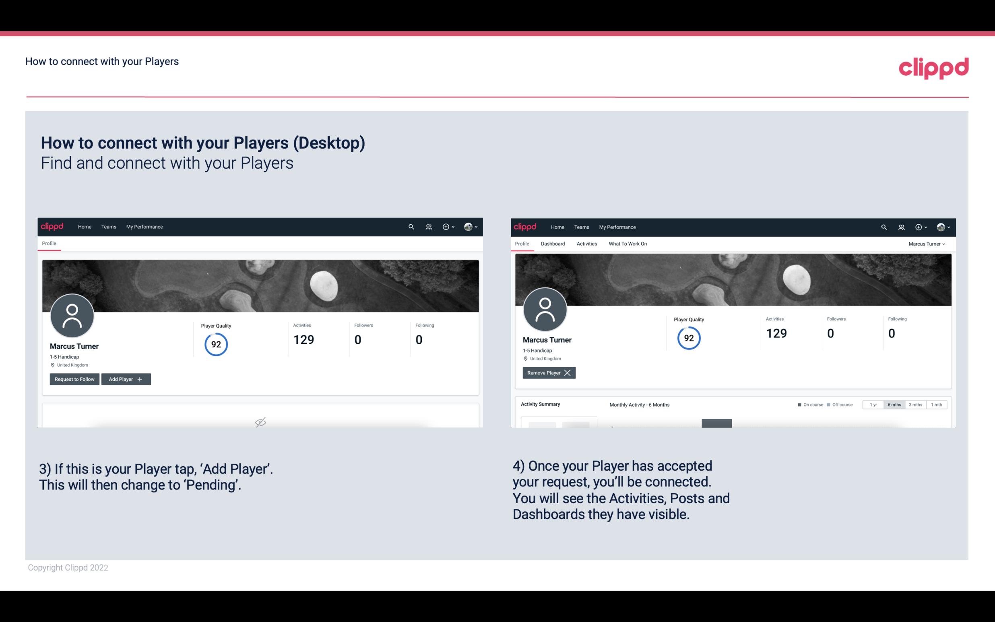995x622 pixels.
Task: Select the '6 mths' activity timeframe toggle
Action: pos(893,404)
